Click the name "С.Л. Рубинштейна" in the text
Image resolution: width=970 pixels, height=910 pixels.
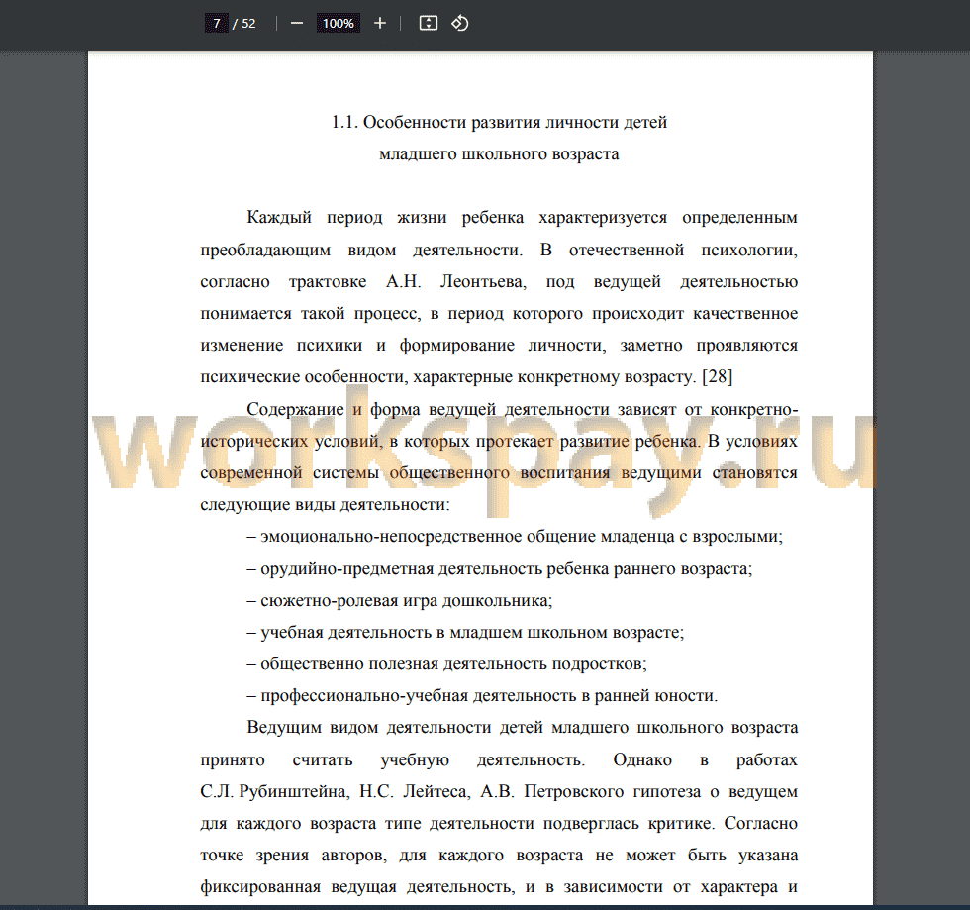click(274, 792)
